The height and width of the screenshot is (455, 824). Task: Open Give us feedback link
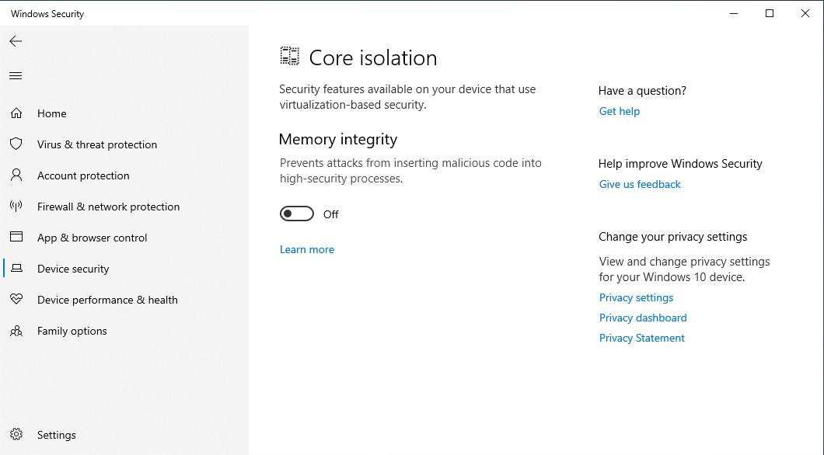(x=640, y=184)
